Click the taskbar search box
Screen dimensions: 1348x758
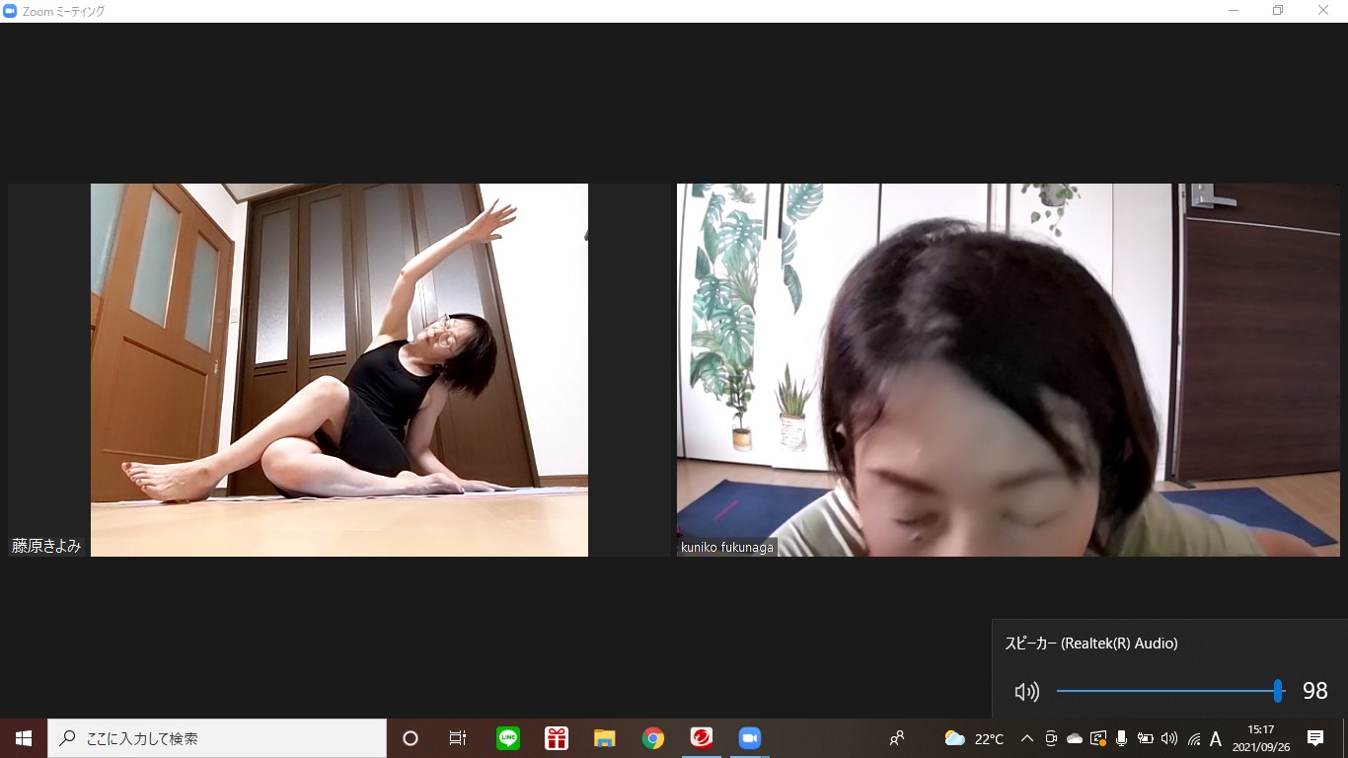(x=217, y=738)
